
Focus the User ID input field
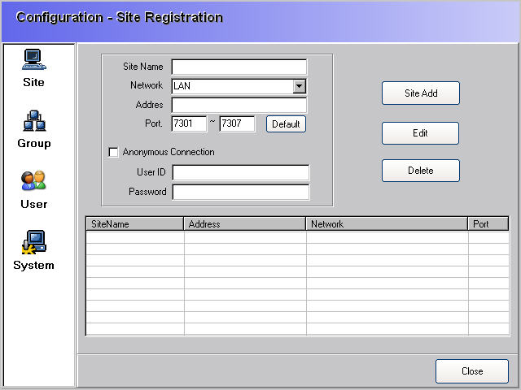(241, 173)
